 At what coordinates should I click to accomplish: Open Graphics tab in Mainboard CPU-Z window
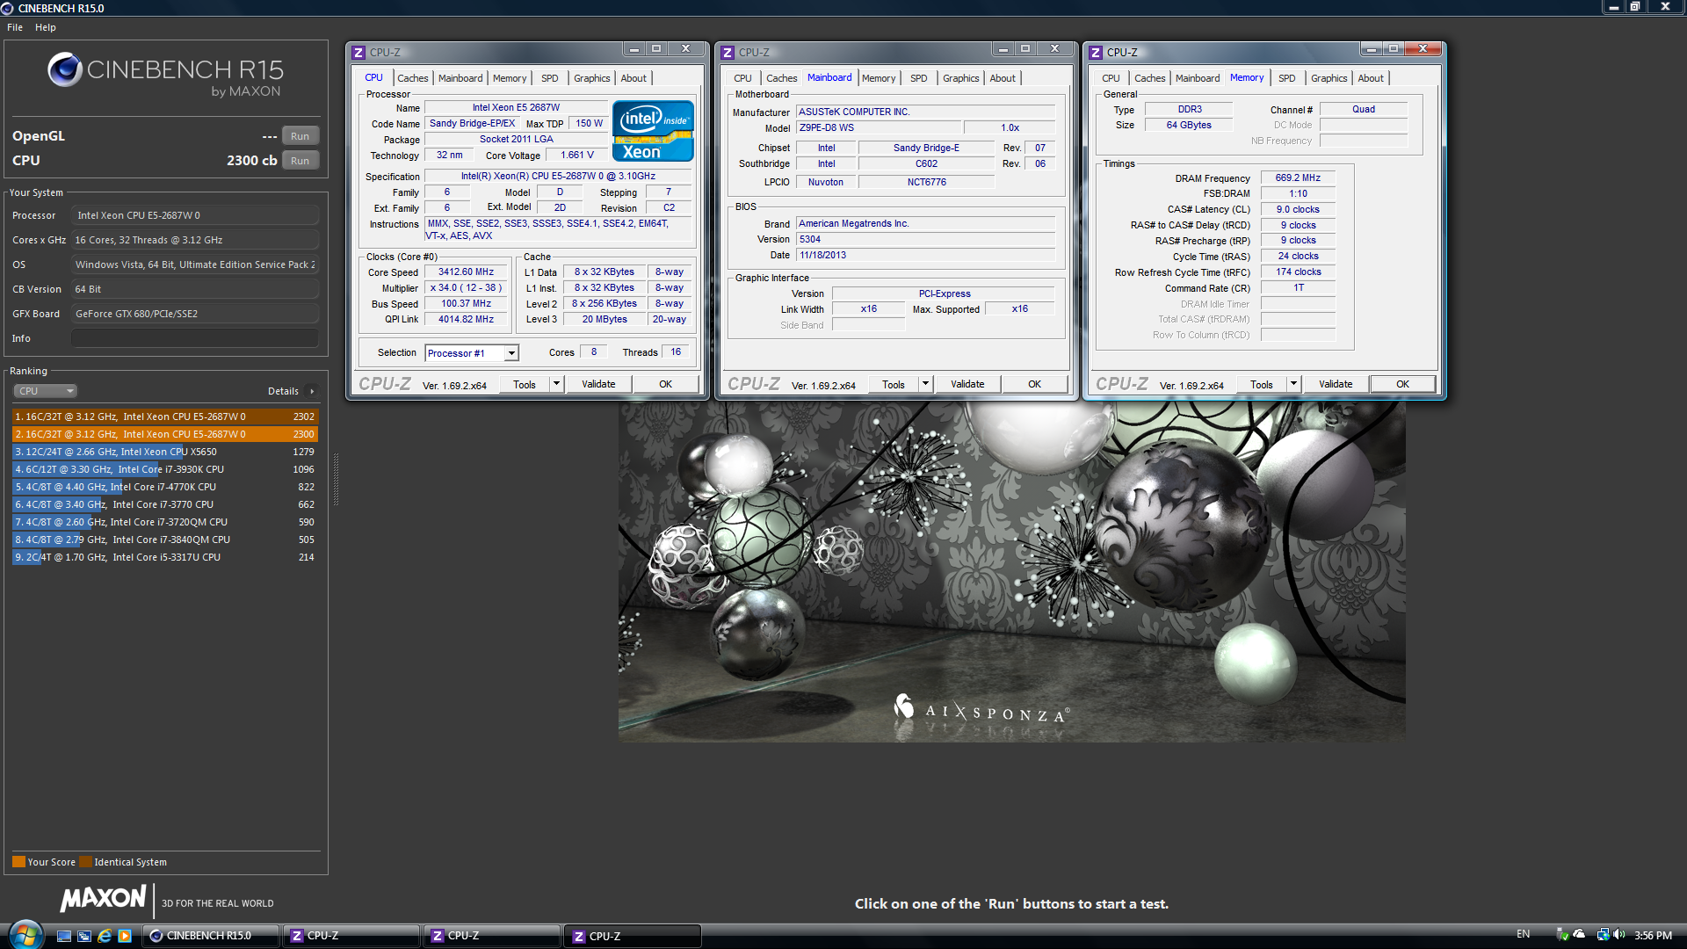[x=960, y=78]
